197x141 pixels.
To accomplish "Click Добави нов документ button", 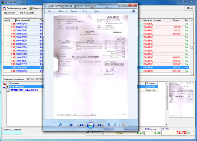I will click(x=15, y=8).
